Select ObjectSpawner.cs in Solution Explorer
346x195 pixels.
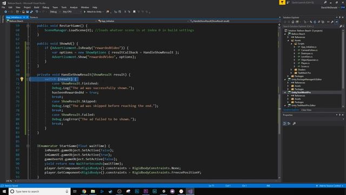tap(310, 60)
